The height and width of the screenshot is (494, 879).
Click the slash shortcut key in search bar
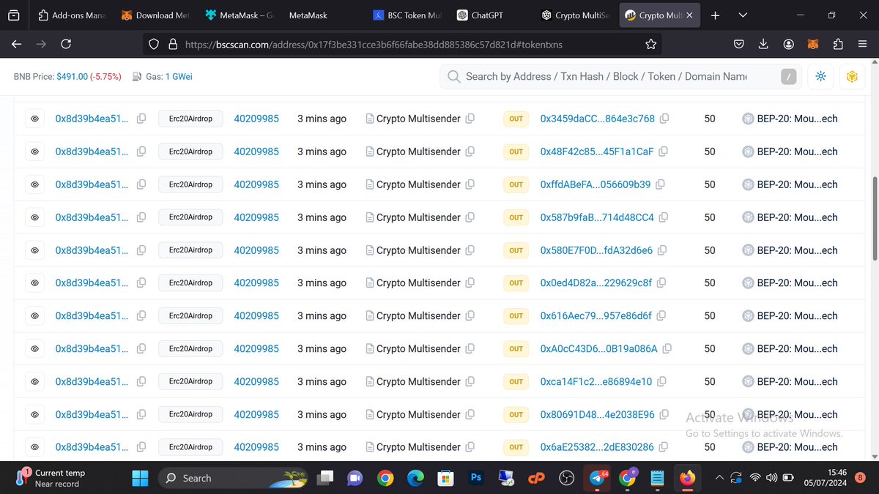tap(788, 76)
